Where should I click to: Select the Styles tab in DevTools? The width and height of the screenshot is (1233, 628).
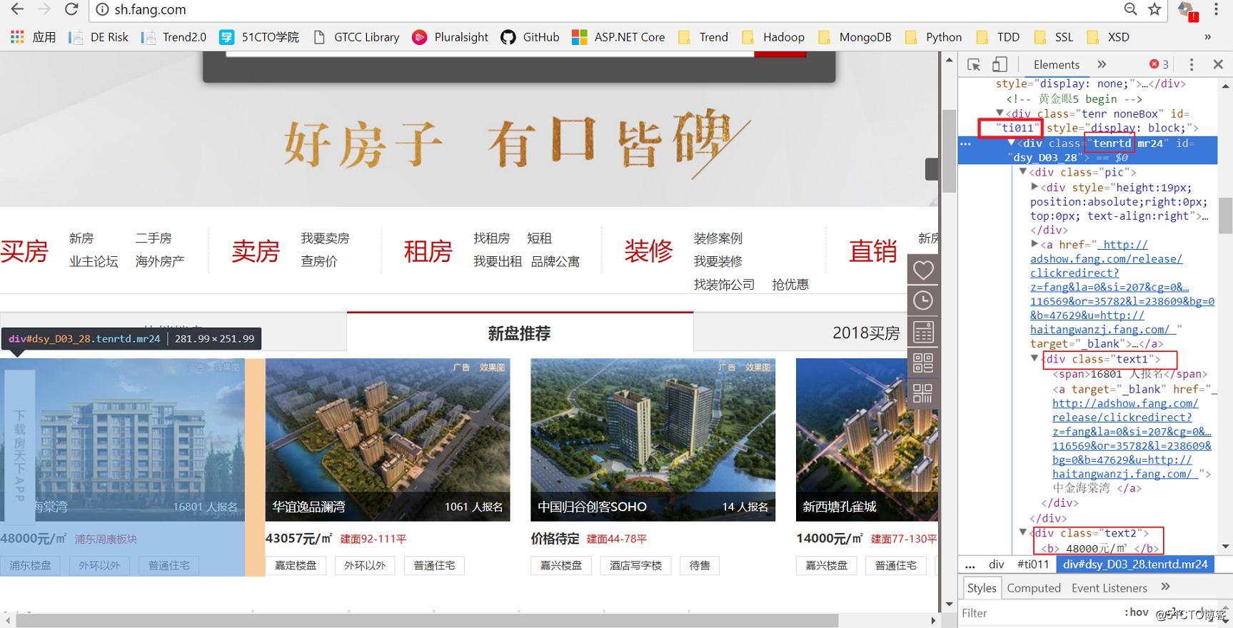(x=982, y=588)
